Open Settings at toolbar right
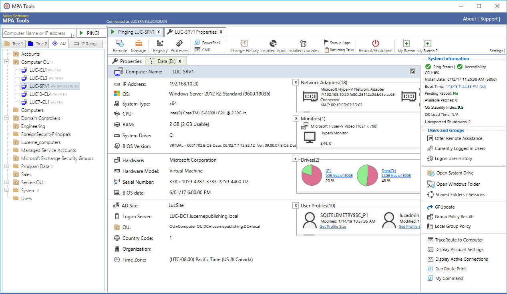507x294 pixels. (496, 51)
